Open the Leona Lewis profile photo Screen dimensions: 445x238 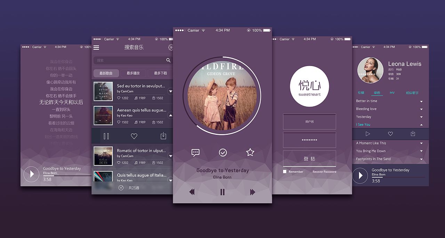(371, 70)
